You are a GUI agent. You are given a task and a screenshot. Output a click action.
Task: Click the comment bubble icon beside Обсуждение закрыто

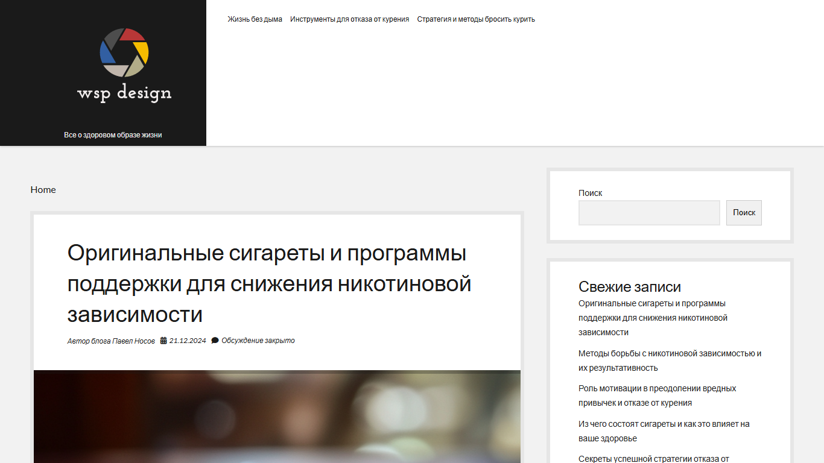point(215,341)
